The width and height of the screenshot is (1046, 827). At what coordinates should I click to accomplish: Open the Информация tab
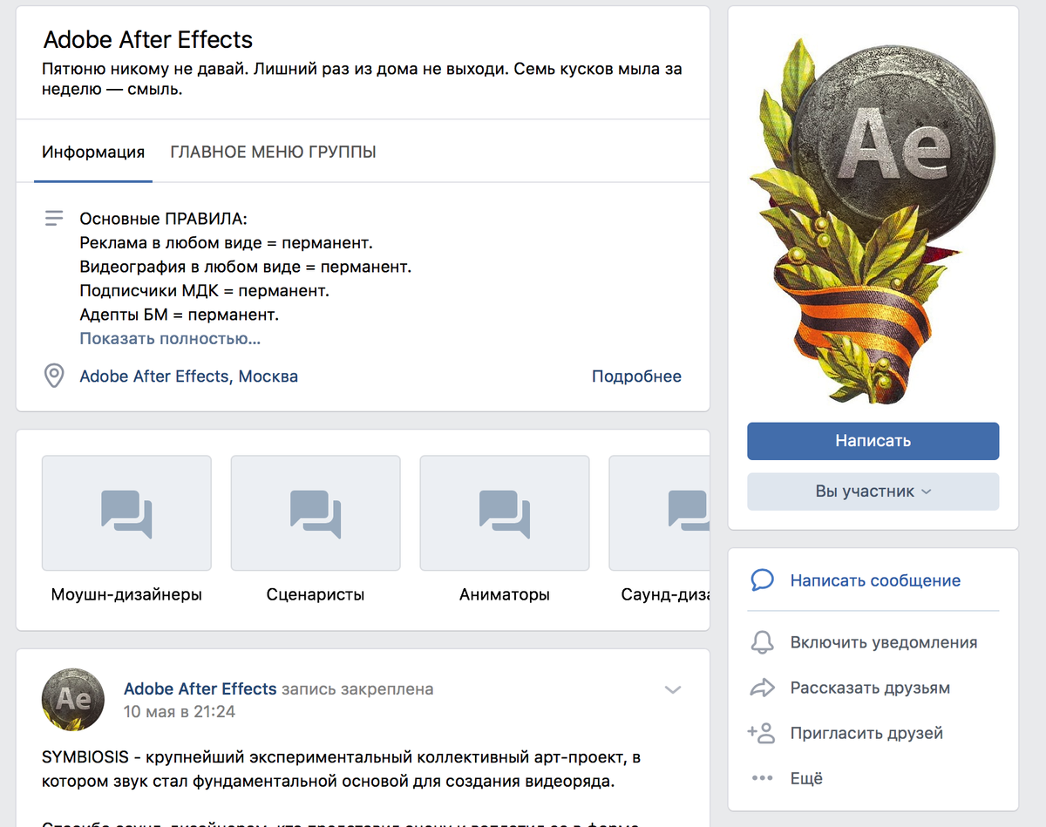pyautogui.click(x=93, y=152)
